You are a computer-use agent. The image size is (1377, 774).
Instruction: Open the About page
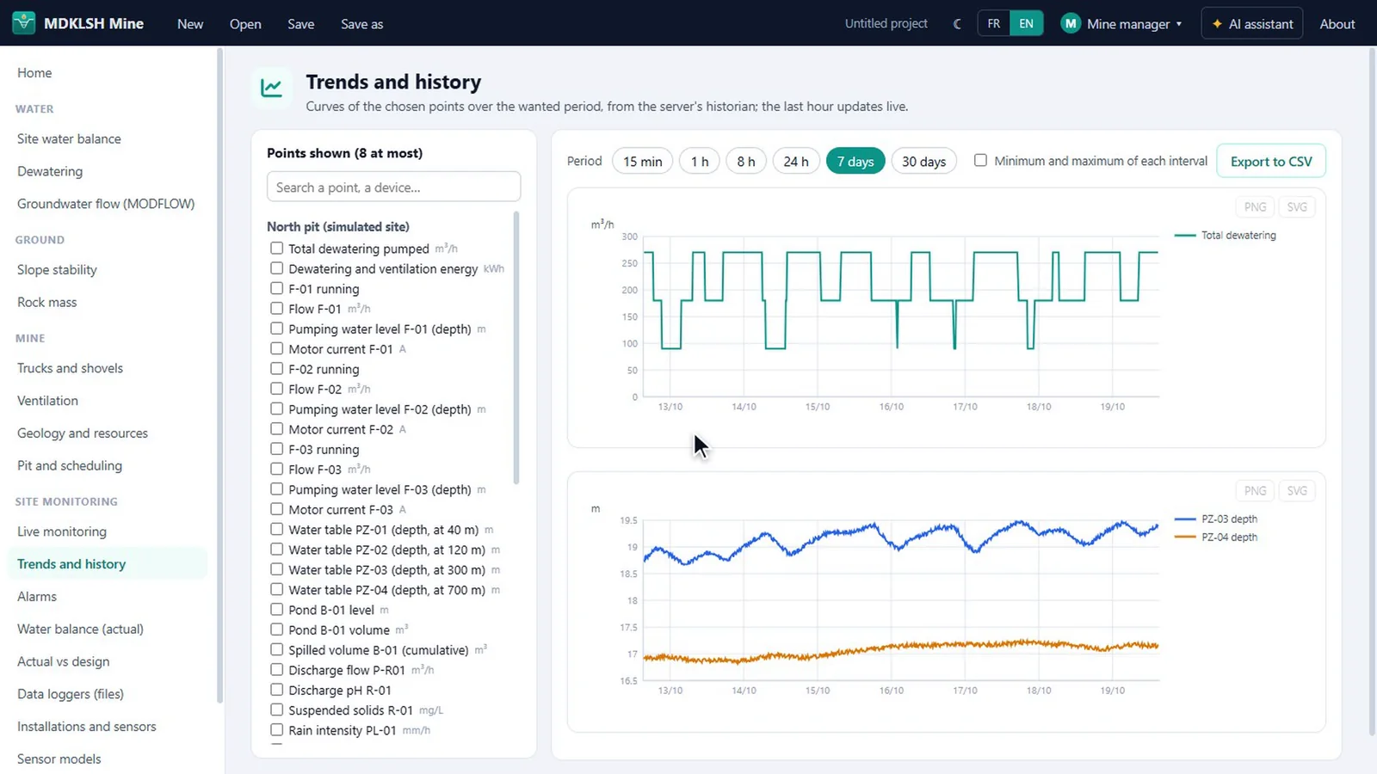coord(1337,24)
